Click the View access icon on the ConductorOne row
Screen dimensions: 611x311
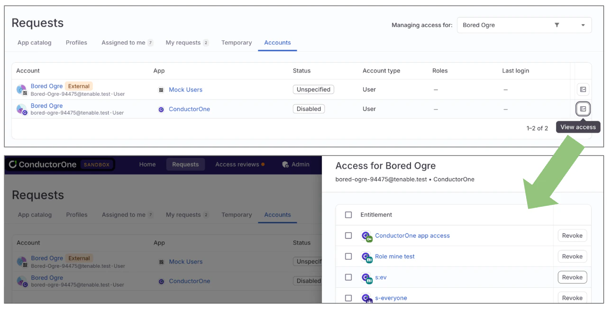click(583, 109)
